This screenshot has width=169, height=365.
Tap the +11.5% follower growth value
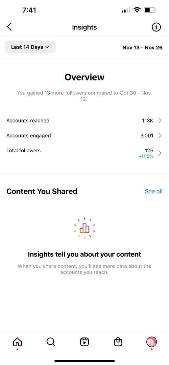pos(146,157)
